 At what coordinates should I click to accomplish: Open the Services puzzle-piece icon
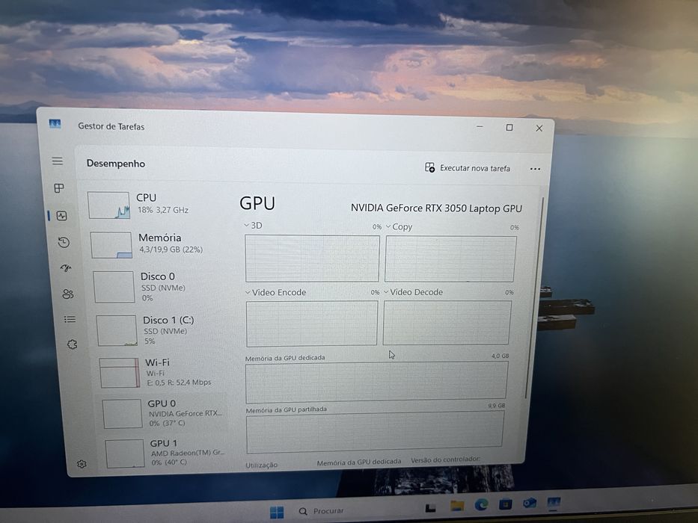pyautogui.click(x=72, y=344)
